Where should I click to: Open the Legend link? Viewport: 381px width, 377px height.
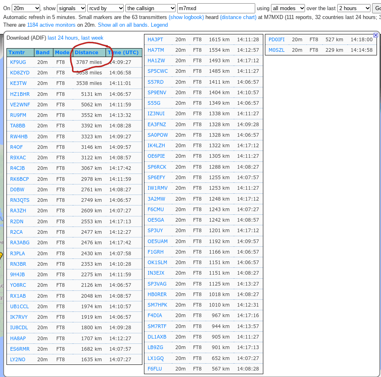click(159, 25)
